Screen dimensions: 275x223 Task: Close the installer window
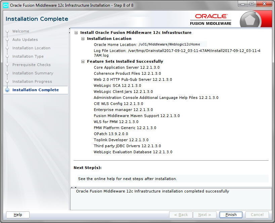264,4
